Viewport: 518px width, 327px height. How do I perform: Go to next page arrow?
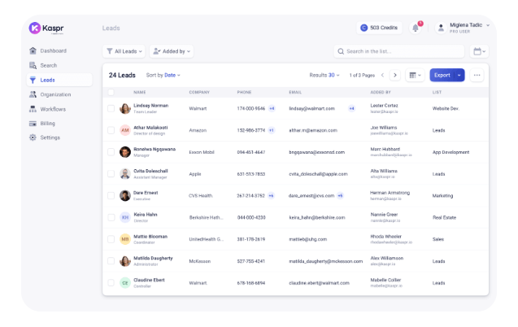click(x=394, y=76)
